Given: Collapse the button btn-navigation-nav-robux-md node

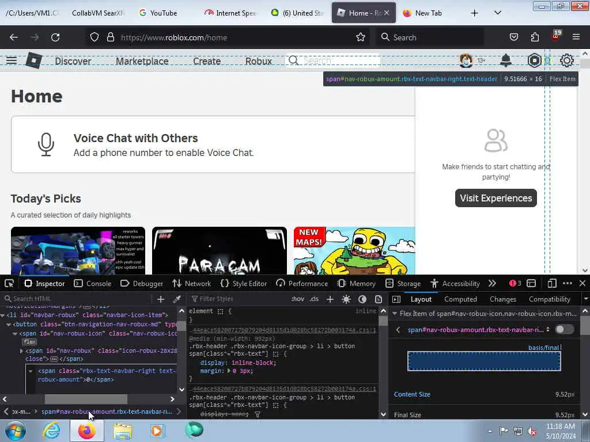Looking at the screenshot, I should tap(9, 325).
